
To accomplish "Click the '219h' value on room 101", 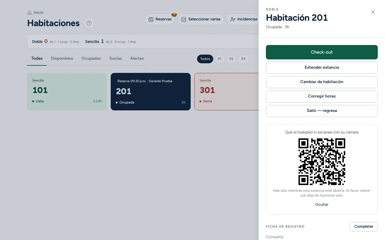I will click(97, 101).
